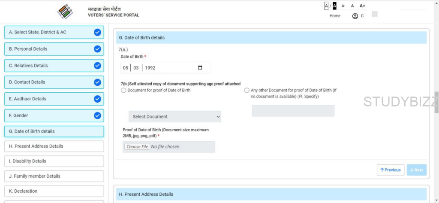Open the Select Document dropdown

coord(175,116)
